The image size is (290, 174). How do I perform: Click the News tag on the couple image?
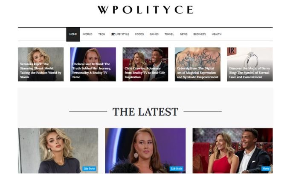point(266,168)
